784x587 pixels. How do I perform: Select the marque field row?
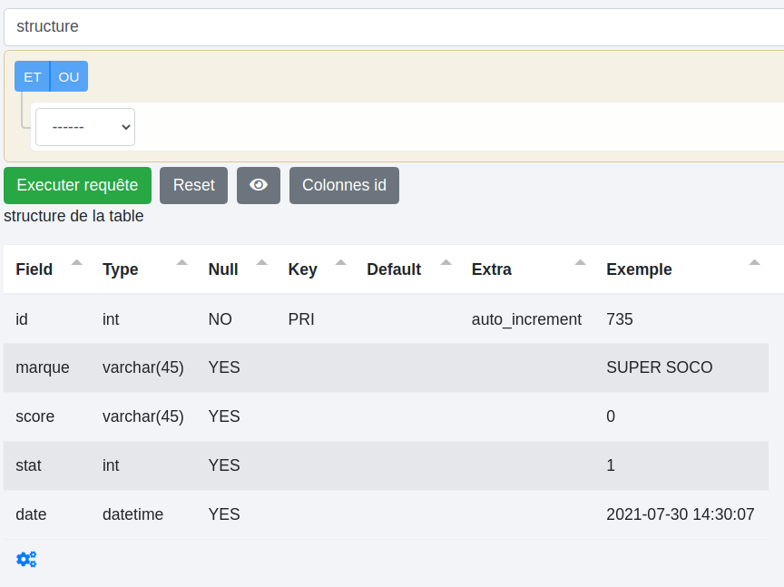tap(43, 367)
